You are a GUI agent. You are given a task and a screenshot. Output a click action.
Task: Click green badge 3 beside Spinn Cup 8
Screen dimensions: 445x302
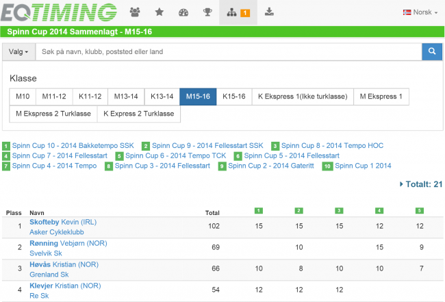tap(275, 146)
